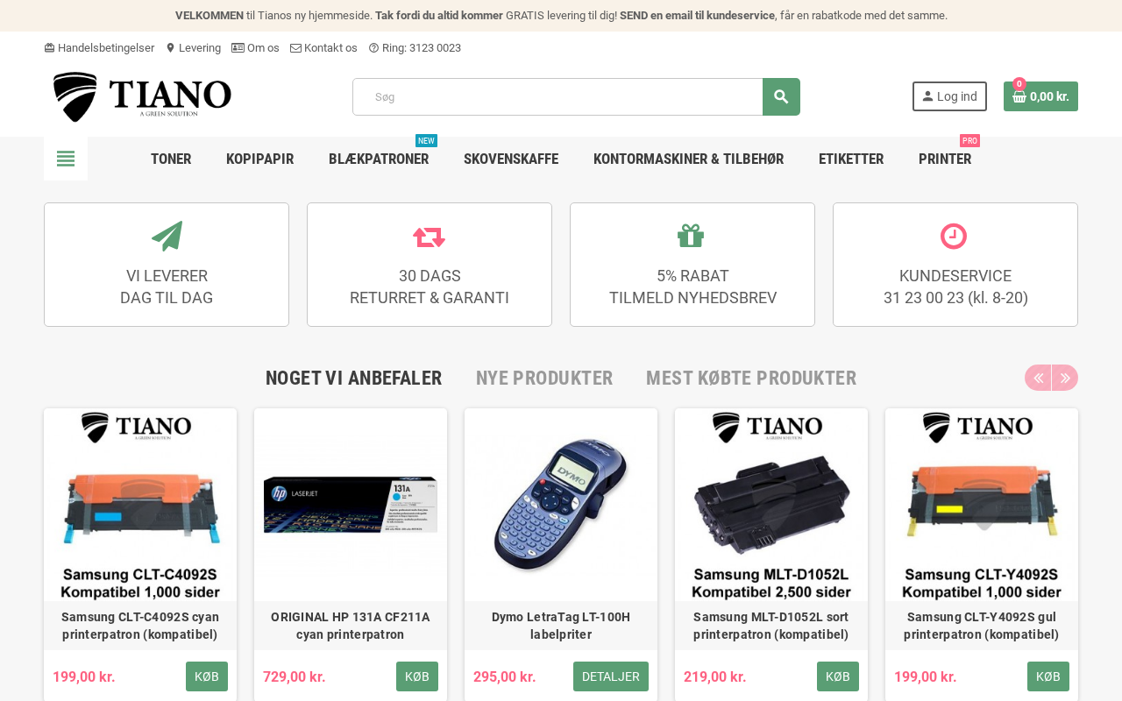Open the Blækpatroner menu
Viewport: 1122px width, 701px height.
click(x=379, y=159)
